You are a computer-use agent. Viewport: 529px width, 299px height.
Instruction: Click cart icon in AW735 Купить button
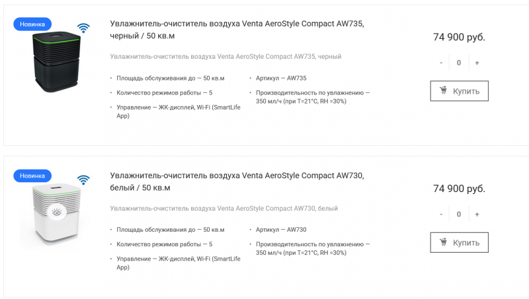point(443,91)
